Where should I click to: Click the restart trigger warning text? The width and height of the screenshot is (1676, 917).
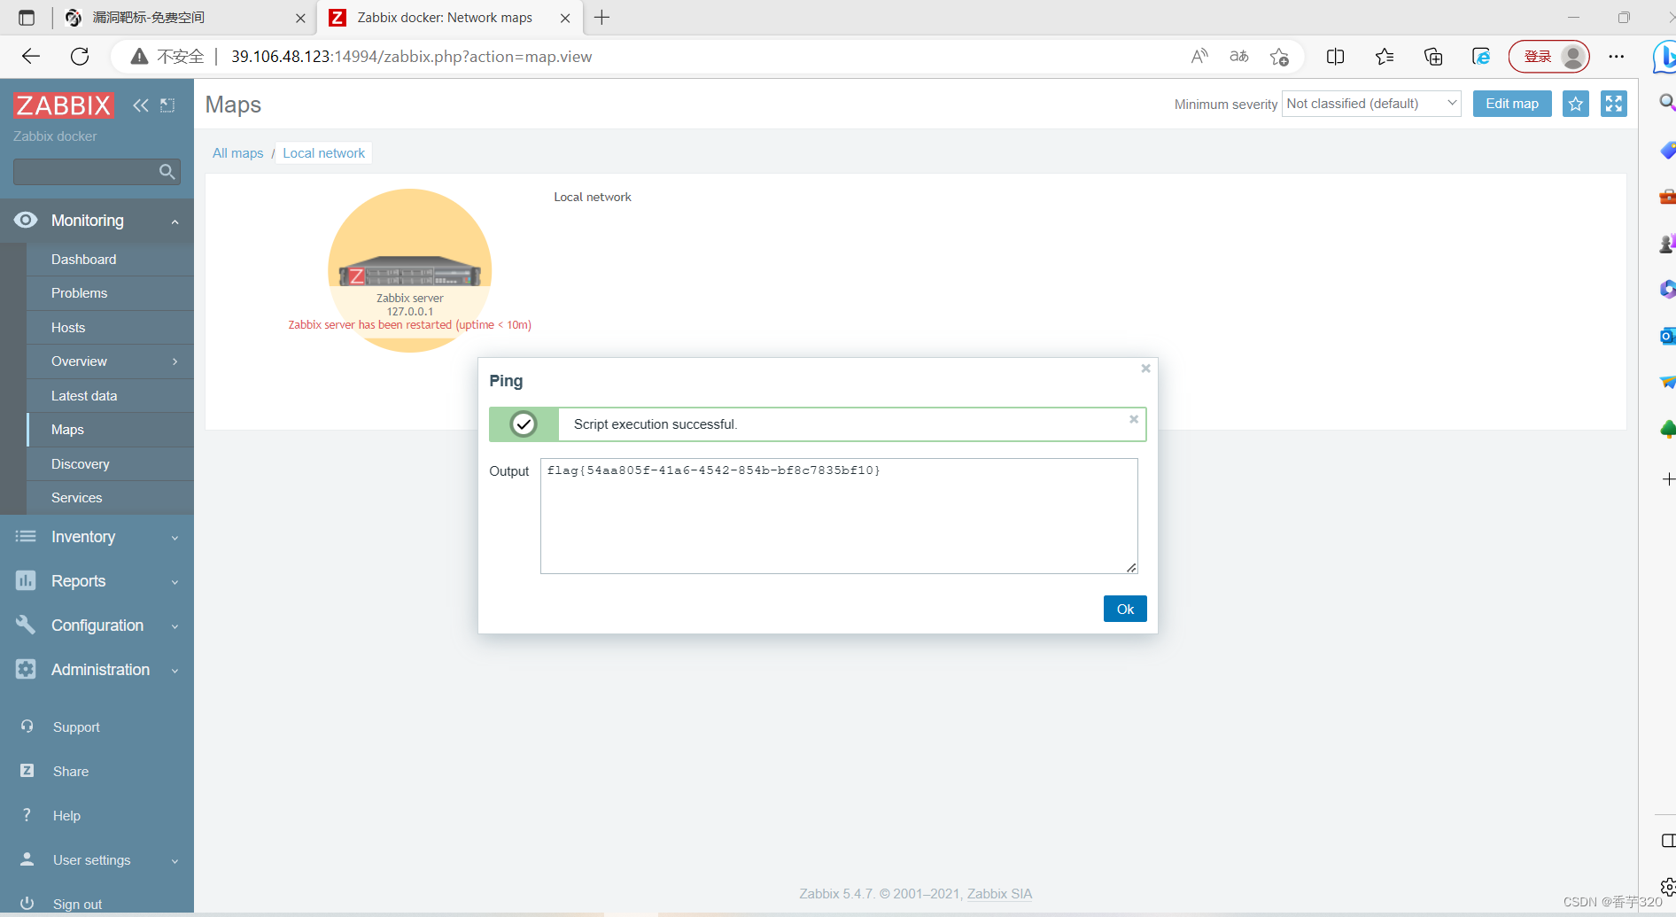(409, 325)
